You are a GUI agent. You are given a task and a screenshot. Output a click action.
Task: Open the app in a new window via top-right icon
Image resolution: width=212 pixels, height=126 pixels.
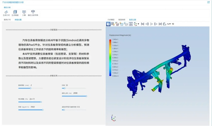coord(208,2)
